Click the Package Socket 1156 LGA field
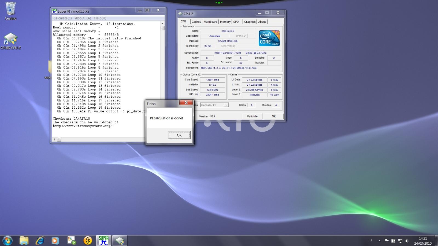This screenshot has height=246, width=438. tap(228, 41)
